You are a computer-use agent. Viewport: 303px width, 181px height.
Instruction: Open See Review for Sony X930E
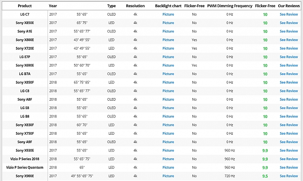point(289,150)
